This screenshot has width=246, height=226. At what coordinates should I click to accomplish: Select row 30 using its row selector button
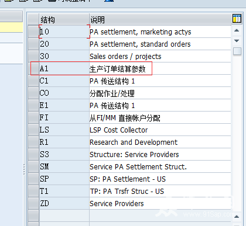coord(33,56)
